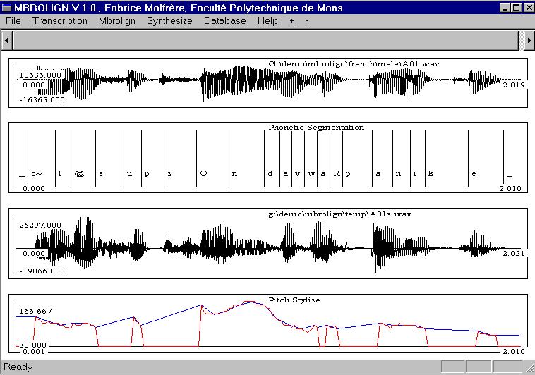Open the Help menu
This screenshot has width=535, height=375.
click(x=267, y=21)
